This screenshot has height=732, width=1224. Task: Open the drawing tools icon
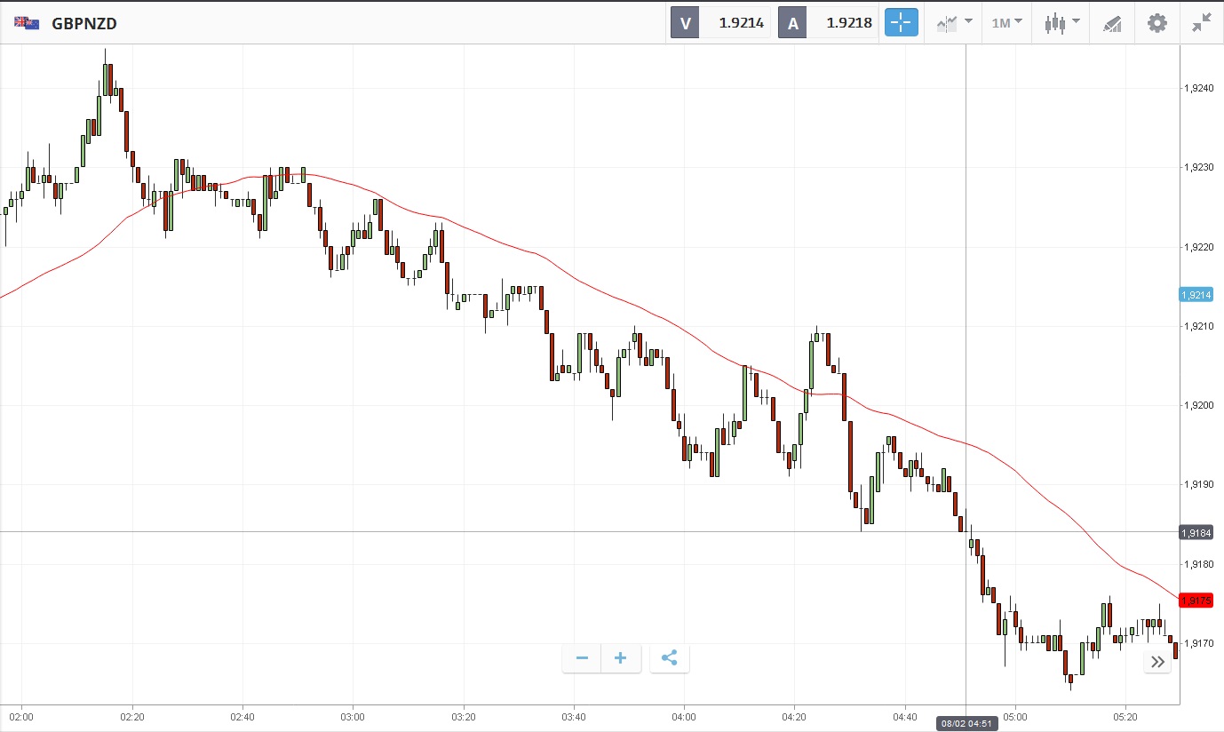click(x=1112, y=23)
